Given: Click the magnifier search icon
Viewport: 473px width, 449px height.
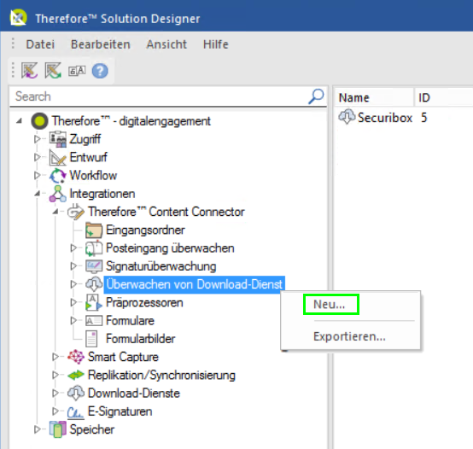Looking at the screenshot, I should [x=316, y=96].
